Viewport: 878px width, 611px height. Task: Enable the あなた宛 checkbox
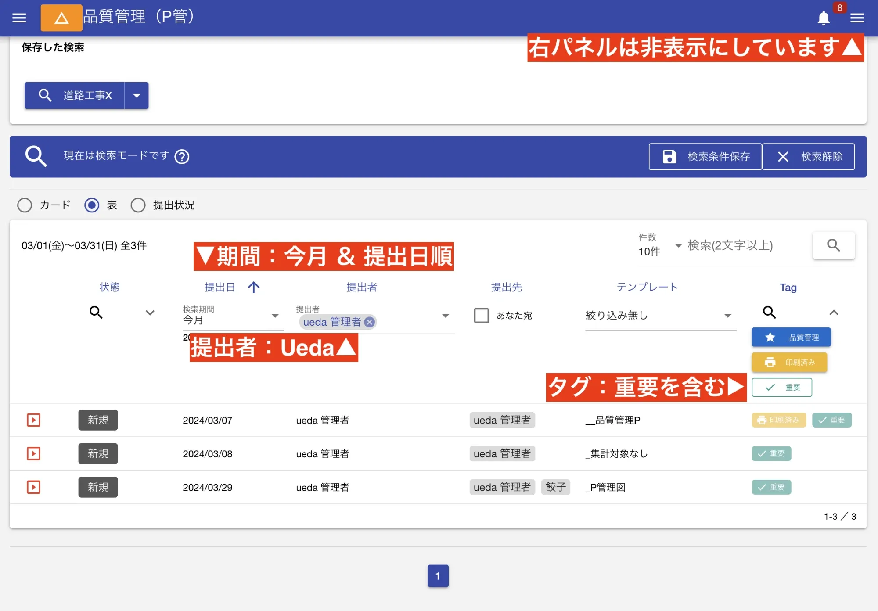481,315
